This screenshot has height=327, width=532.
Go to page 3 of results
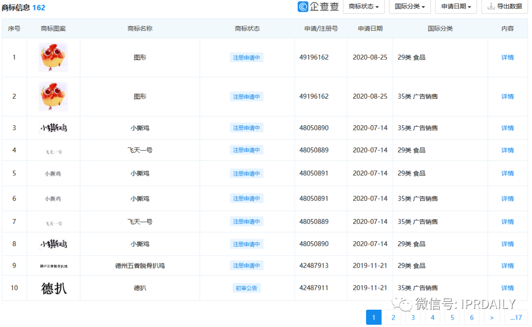point(413,318)
